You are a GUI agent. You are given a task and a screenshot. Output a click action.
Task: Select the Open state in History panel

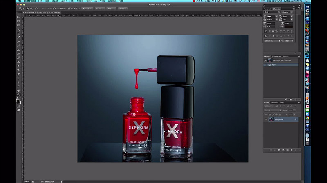pyautogui.click(x=281, y=65)
